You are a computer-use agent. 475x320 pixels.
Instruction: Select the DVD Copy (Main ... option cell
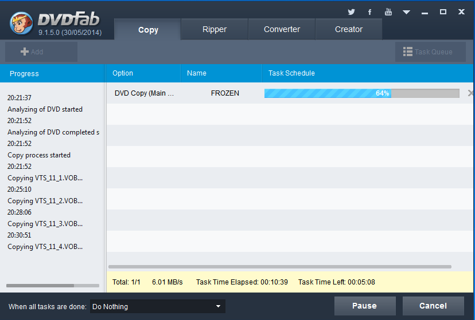tap(144, 93)
